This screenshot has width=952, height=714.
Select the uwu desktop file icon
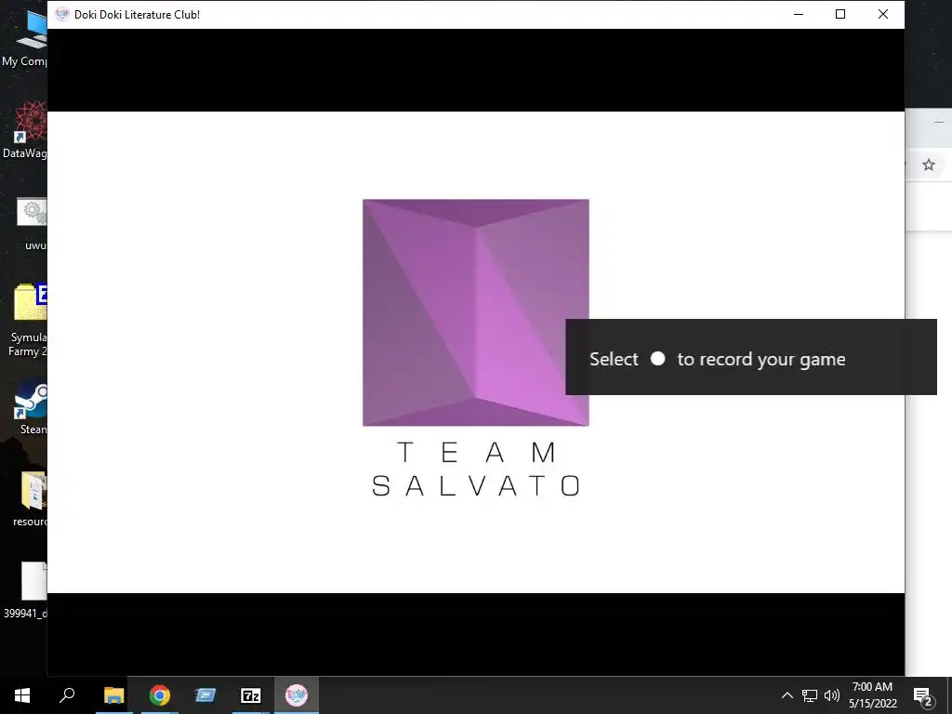[33, 222]
